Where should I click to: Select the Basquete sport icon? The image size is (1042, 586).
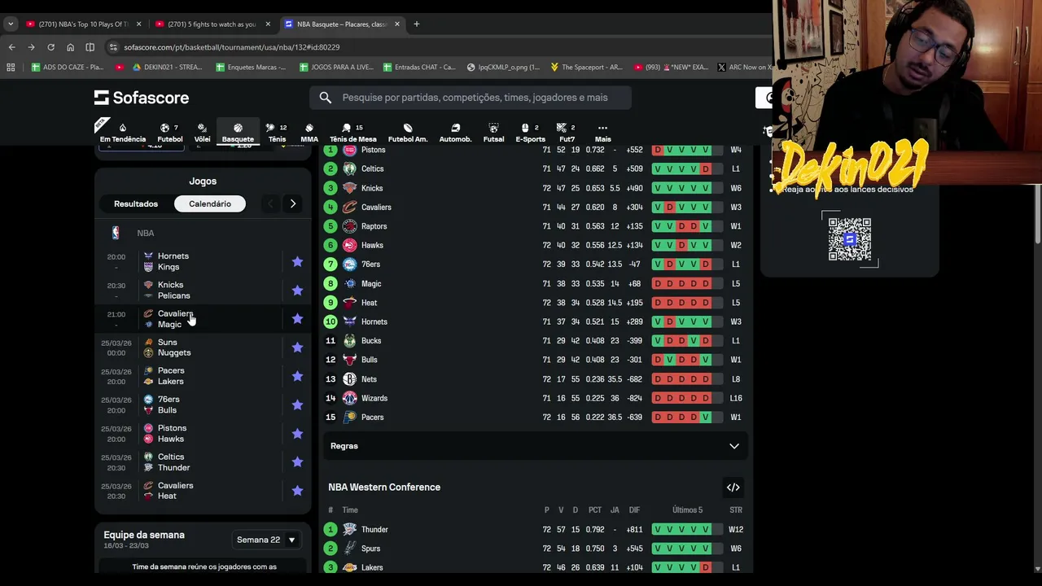coord(238,133)
